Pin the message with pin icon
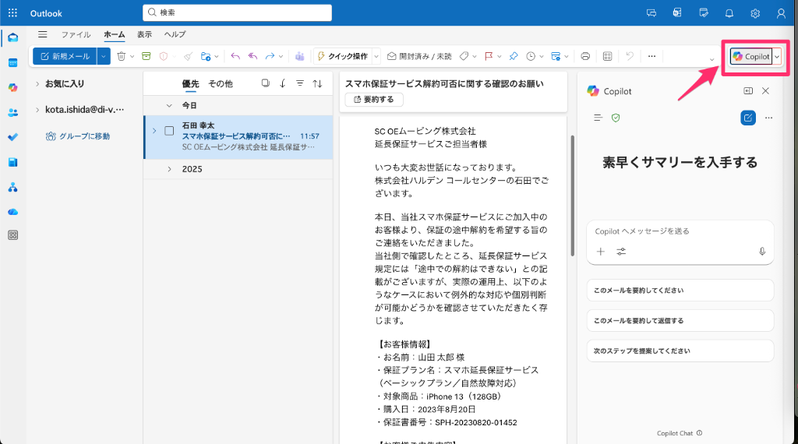 (x=513, y=56)
